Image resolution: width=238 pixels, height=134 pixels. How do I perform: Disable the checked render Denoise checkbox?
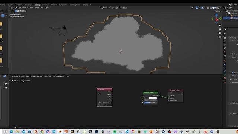(232, 73)
